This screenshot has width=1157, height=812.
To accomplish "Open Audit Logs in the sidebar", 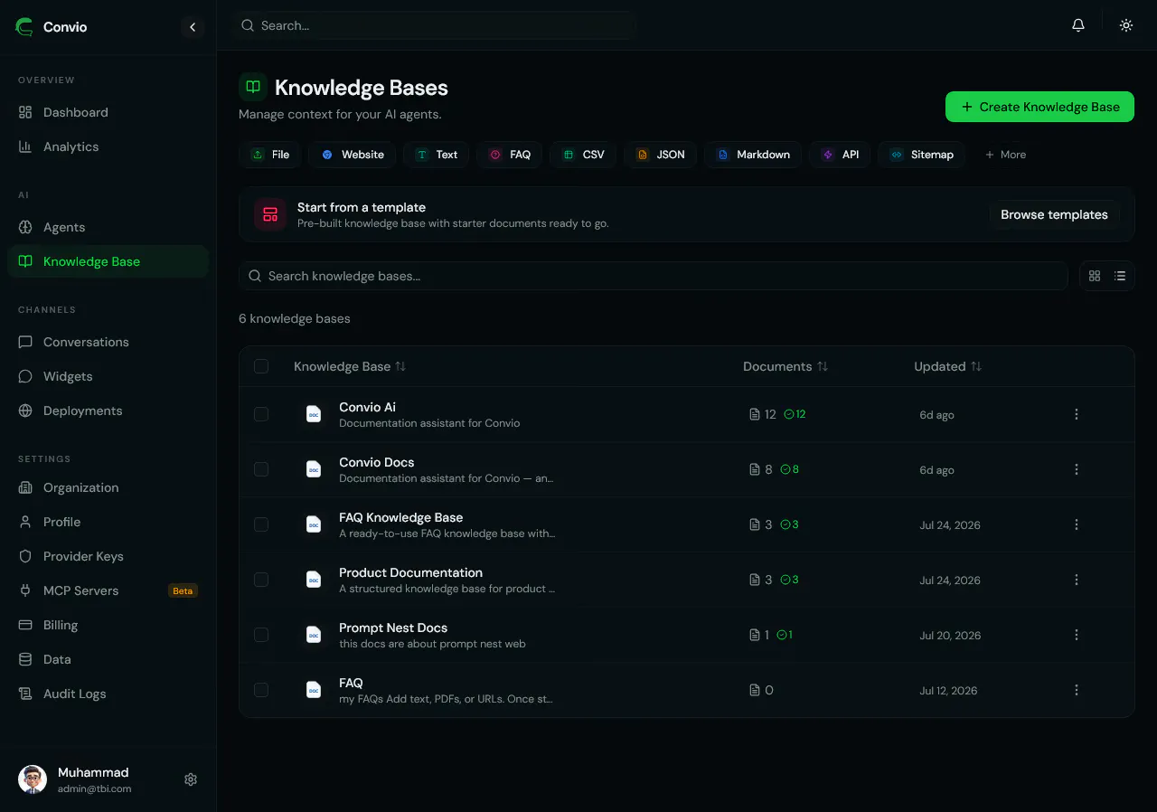I will [108, 694].
